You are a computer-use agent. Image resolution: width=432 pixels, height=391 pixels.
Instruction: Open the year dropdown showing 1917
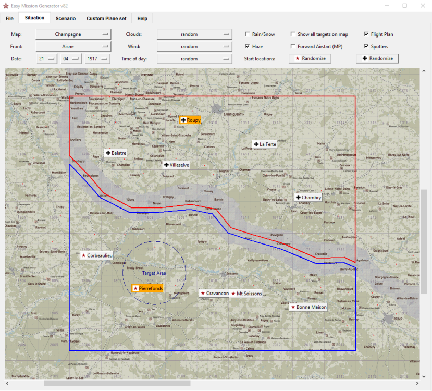(x=97, y=59)
